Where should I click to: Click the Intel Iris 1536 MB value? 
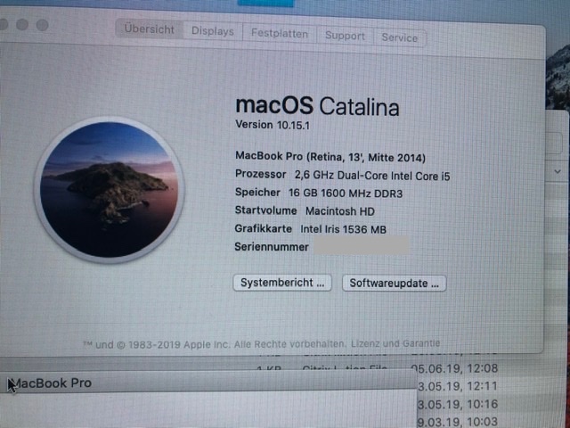343,229
